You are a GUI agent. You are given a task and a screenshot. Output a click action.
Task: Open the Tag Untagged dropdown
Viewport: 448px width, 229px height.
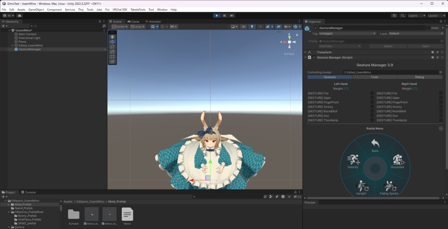347,33
